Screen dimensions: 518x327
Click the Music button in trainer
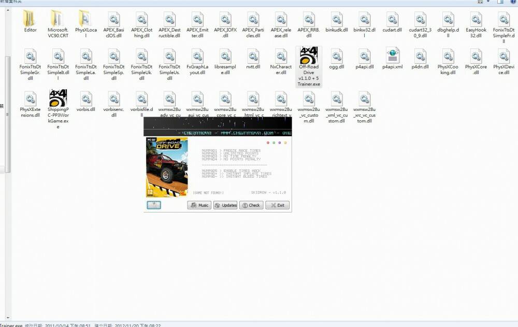point(199,205)
